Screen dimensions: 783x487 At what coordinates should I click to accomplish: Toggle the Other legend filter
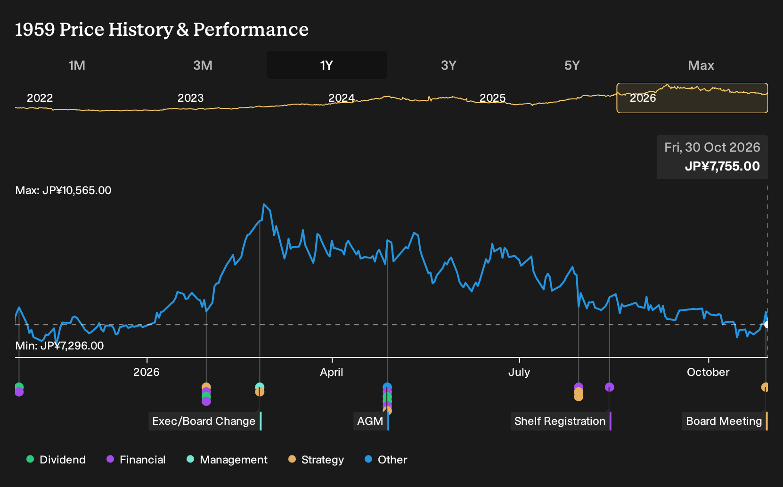click(x=385, y=460)
